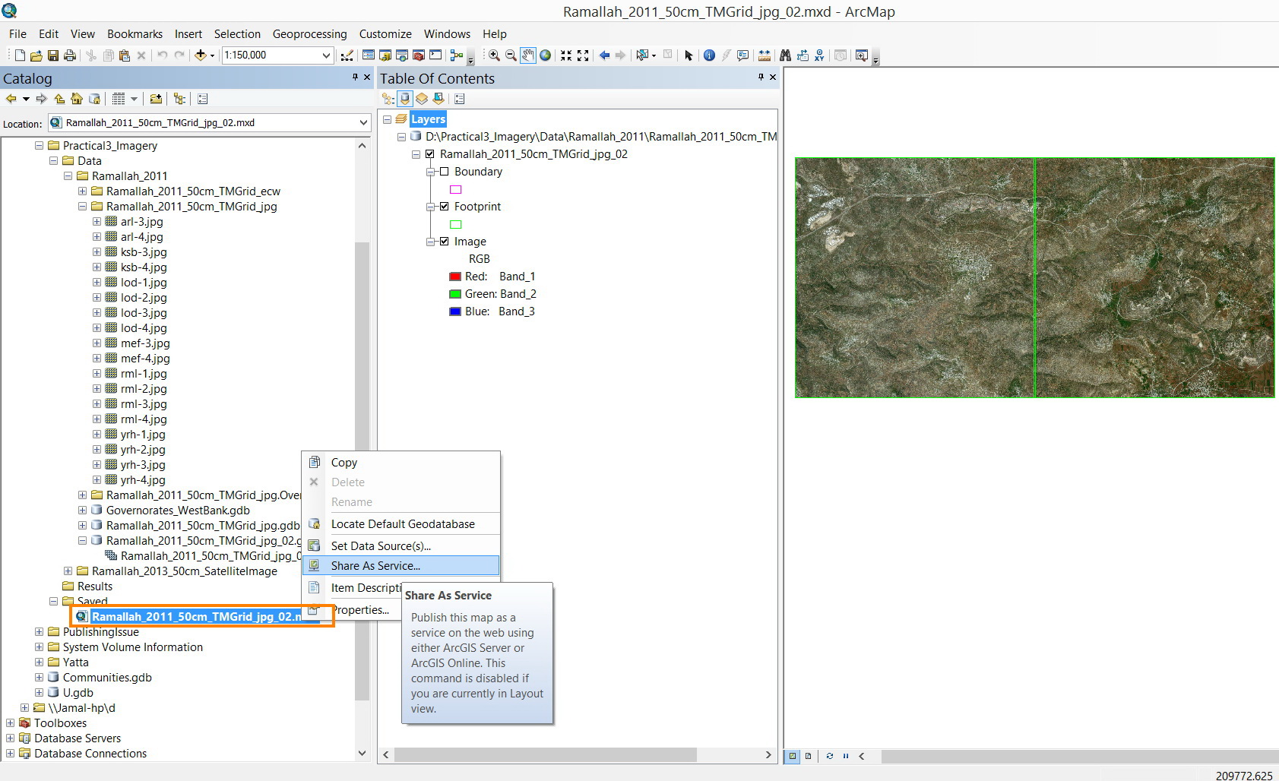Toggle the Image layer checkbox
Screen dimensions: 1279x781
click(445, 242)
